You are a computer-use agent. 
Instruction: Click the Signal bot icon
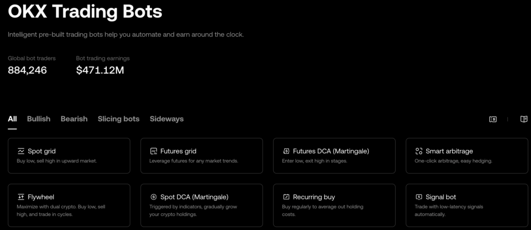coord(419,197)
